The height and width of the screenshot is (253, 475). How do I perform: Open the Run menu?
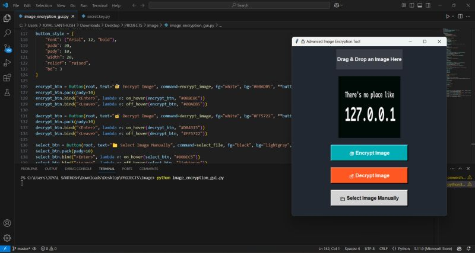(84, 5)
